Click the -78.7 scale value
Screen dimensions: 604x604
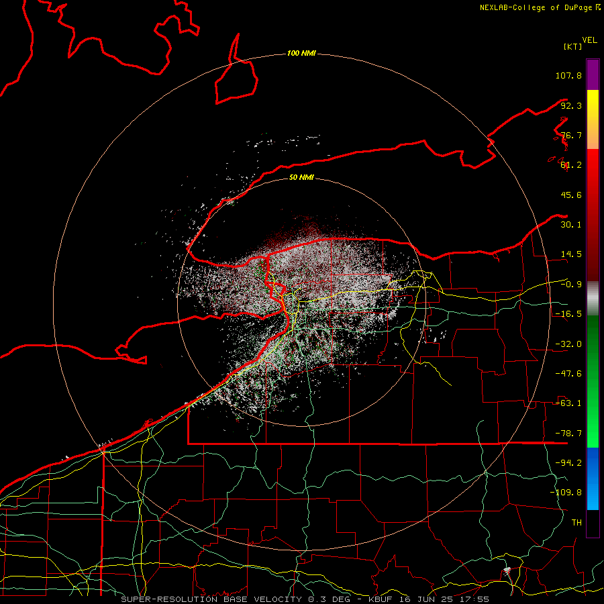click(x=568, y=434)
